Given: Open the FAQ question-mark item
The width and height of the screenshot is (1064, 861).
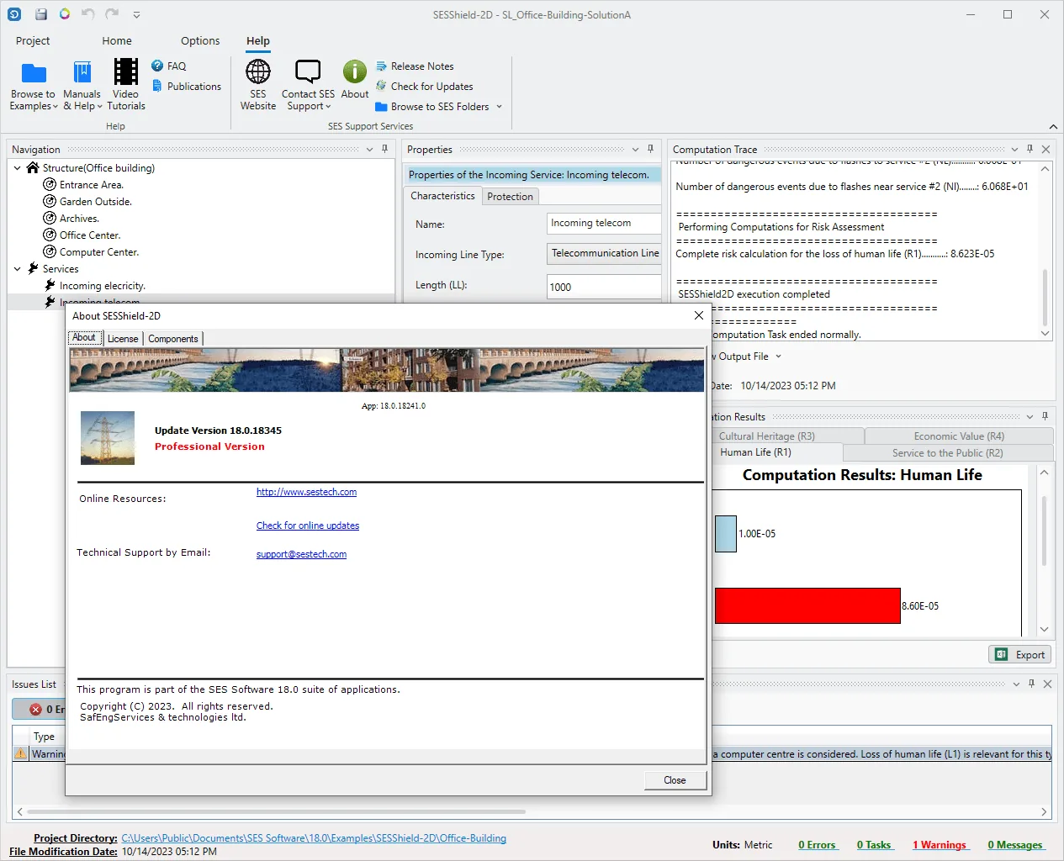Looking at the screenshot, I should pyautogui.click(x=168, y=66).
